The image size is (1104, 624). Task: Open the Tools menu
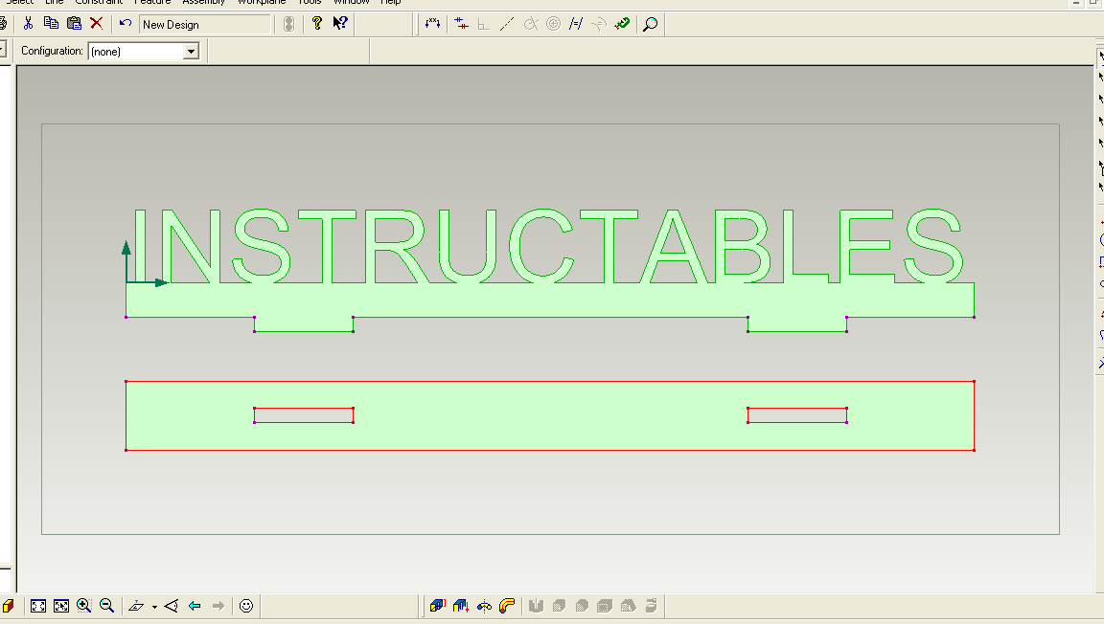[x=310, y=3]
